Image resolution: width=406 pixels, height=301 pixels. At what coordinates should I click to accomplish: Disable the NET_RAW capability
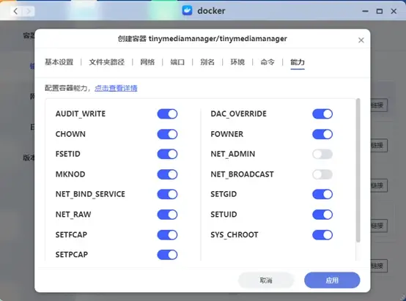tap(167, 215)
